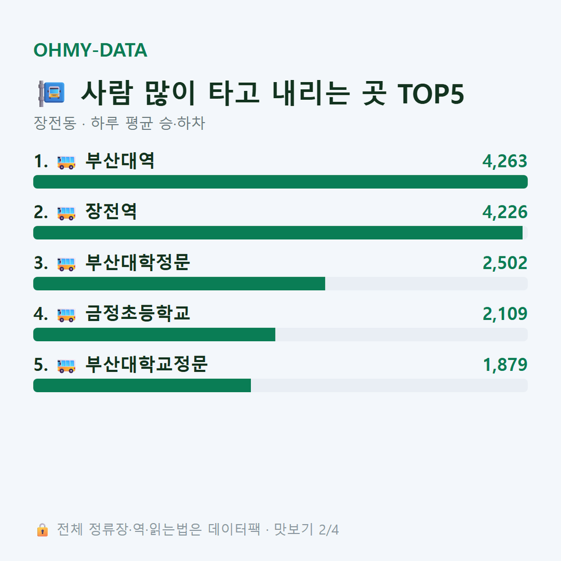Click the bus icon beside 부산대역
This screenshot has height=561, width=561.
pos(66,162)
